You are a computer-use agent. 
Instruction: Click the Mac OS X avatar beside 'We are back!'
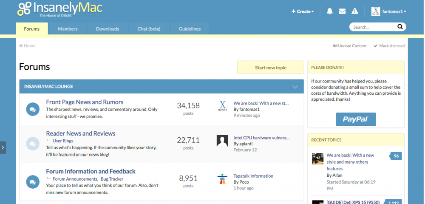(222, 106)
